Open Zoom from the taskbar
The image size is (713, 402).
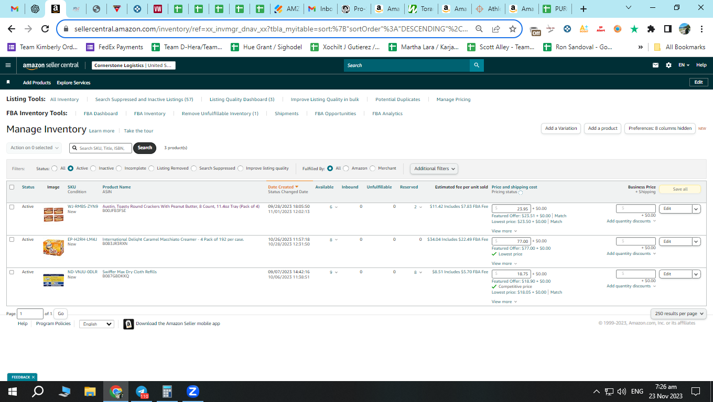pyautogui.click(x=192, y=392)
